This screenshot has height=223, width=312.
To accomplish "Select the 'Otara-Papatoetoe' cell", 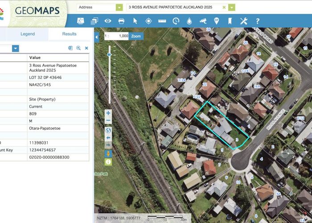I will click(x=58, y=128).
